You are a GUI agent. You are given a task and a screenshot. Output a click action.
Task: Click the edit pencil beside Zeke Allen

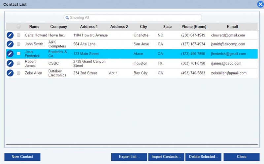tap(10, 73)
